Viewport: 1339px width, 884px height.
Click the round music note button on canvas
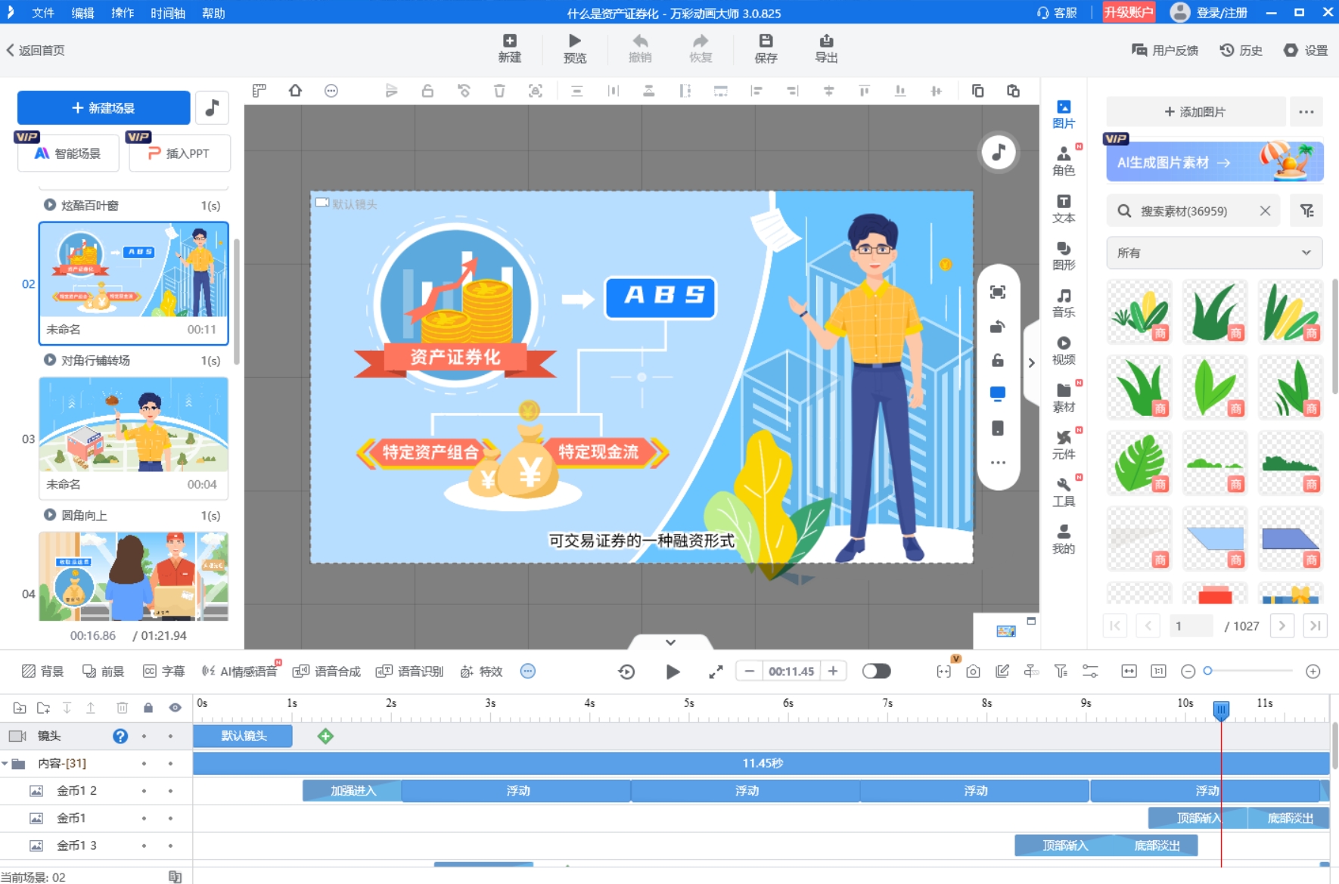click(999, 152)
